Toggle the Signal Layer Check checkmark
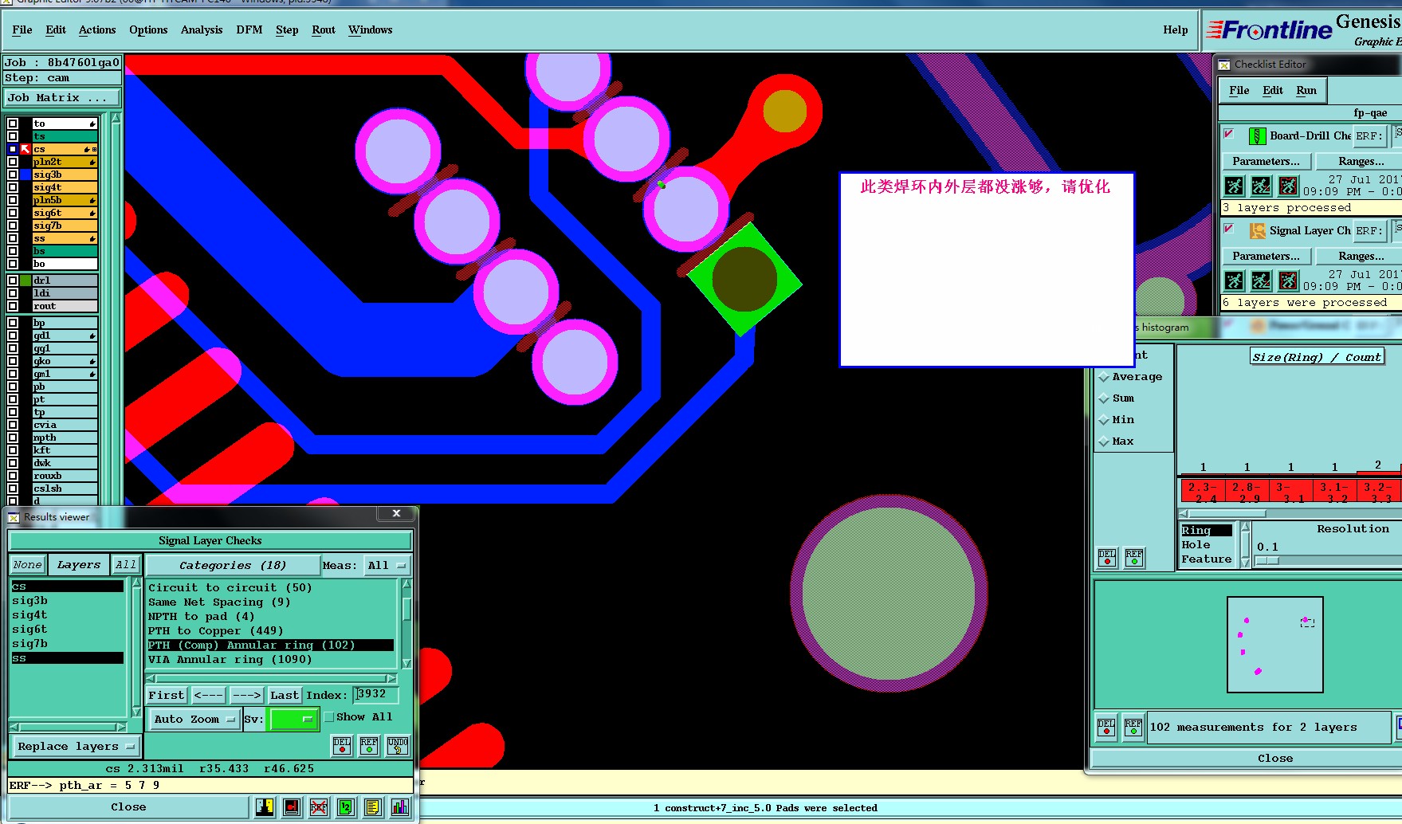Screen dimensions: 1402x824 1229,229
